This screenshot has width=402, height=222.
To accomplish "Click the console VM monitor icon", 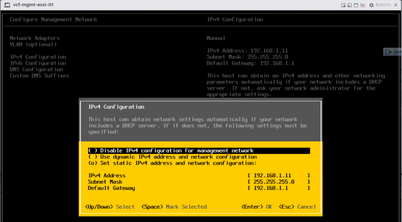I will click(7, 5).
